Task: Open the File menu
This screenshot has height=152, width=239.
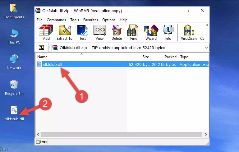Action: [39, 20]
